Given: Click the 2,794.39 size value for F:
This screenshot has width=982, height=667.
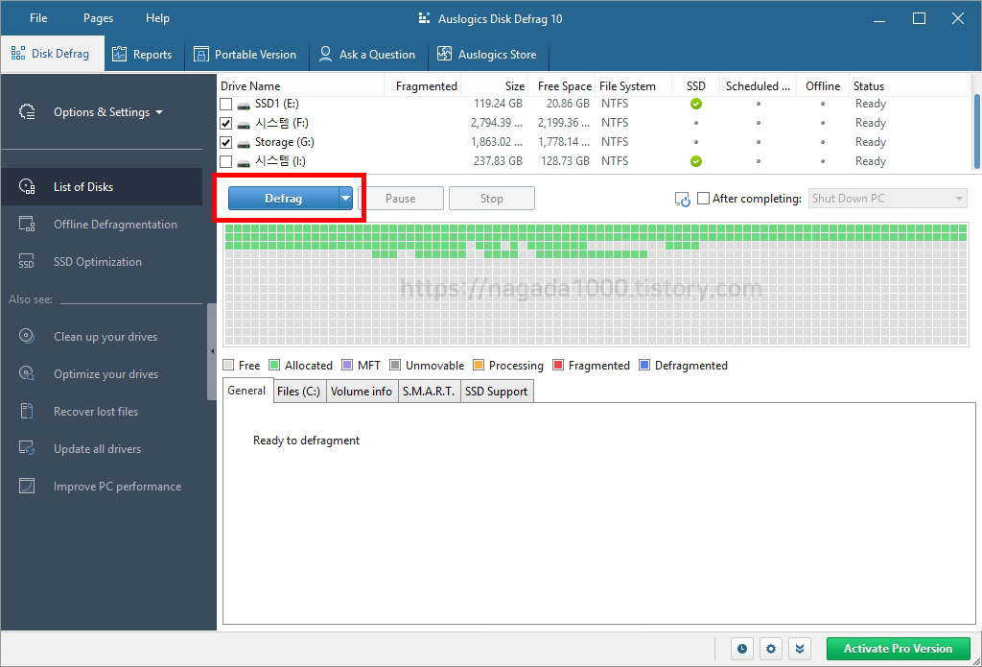Looking at the screenshot, I should [497, 123].
